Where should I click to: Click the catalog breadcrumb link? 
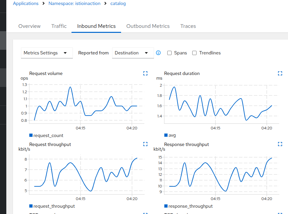click(x=118, y=3)
